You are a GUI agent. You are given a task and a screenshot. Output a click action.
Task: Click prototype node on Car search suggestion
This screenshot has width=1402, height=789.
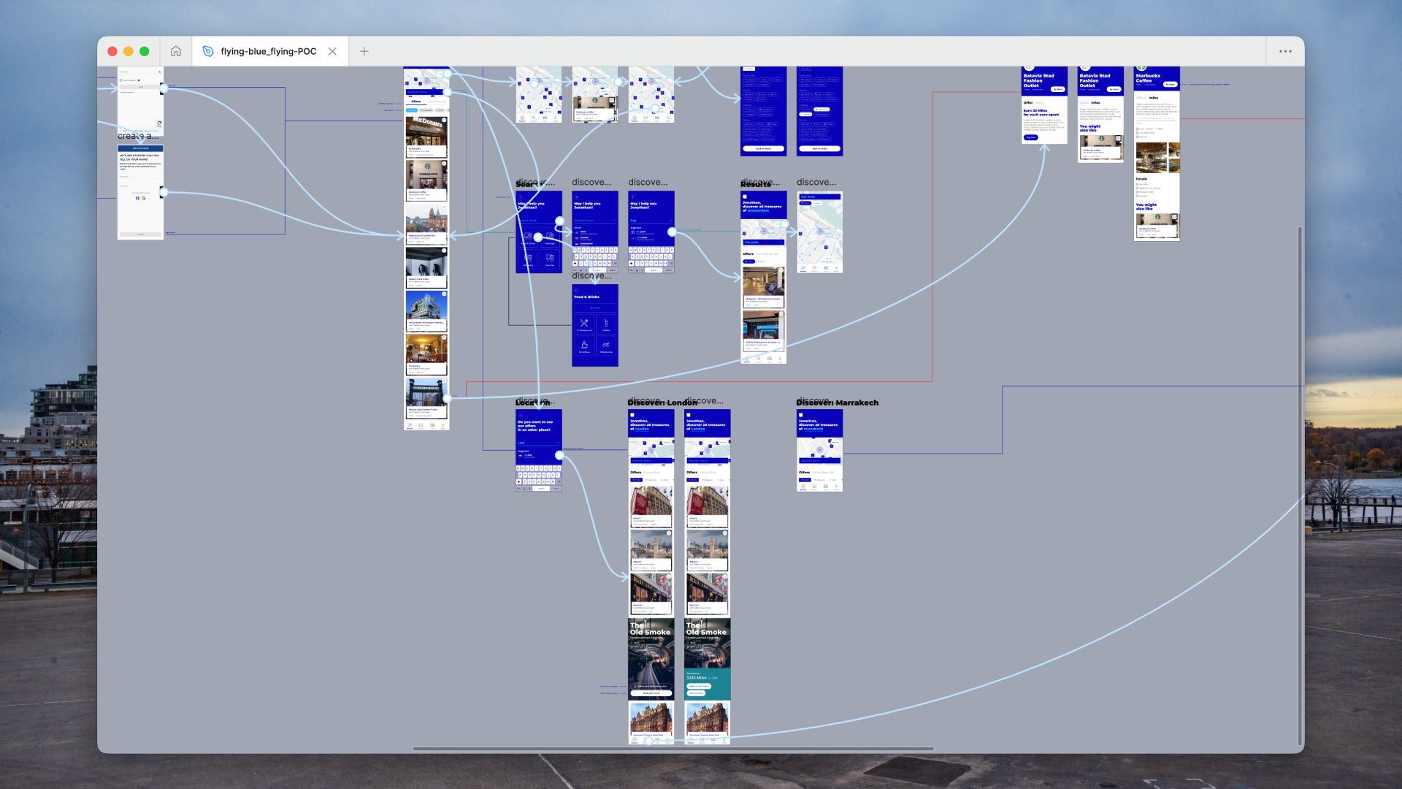672,232
